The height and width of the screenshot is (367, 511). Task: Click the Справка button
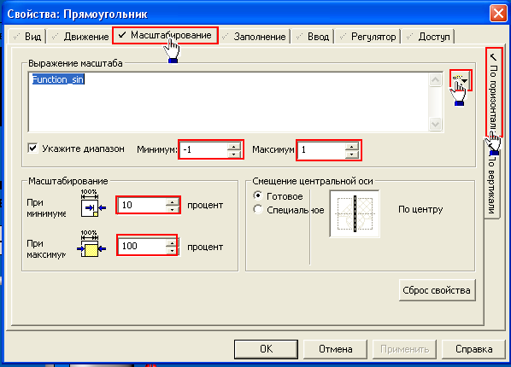click(473, 349)
